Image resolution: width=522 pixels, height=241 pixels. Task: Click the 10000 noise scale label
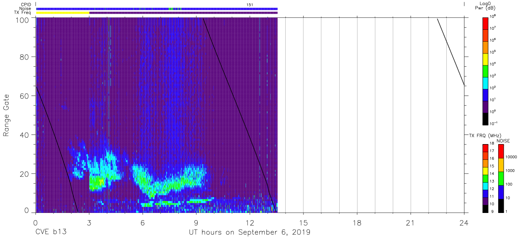click(x=512, y=157)
